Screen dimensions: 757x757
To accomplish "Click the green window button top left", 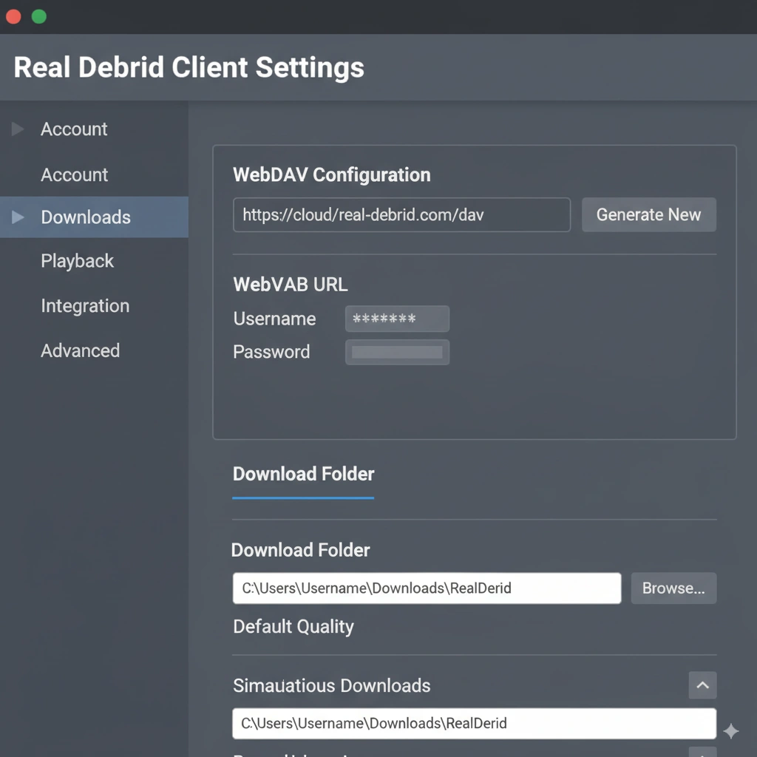I will tap(38, 16).
